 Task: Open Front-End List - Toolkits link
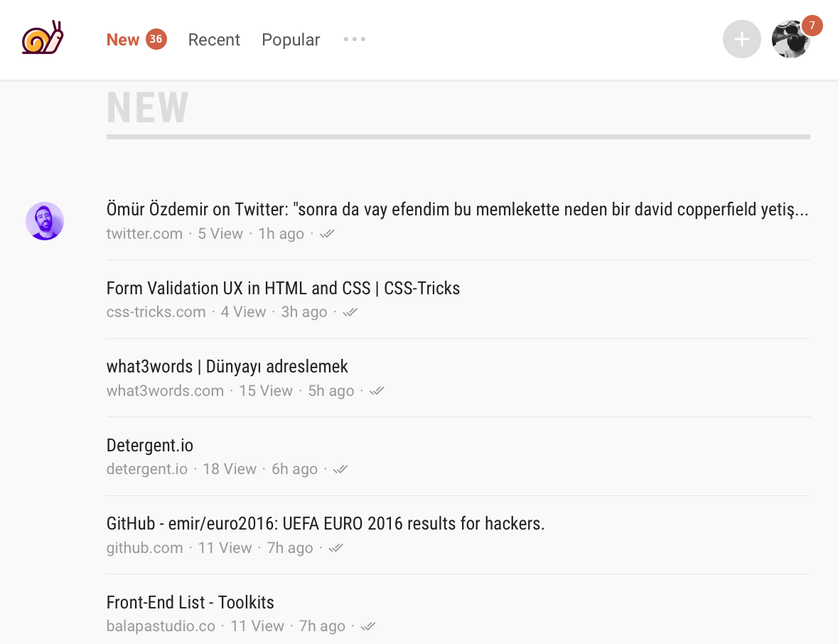click(x=190, y=602)
